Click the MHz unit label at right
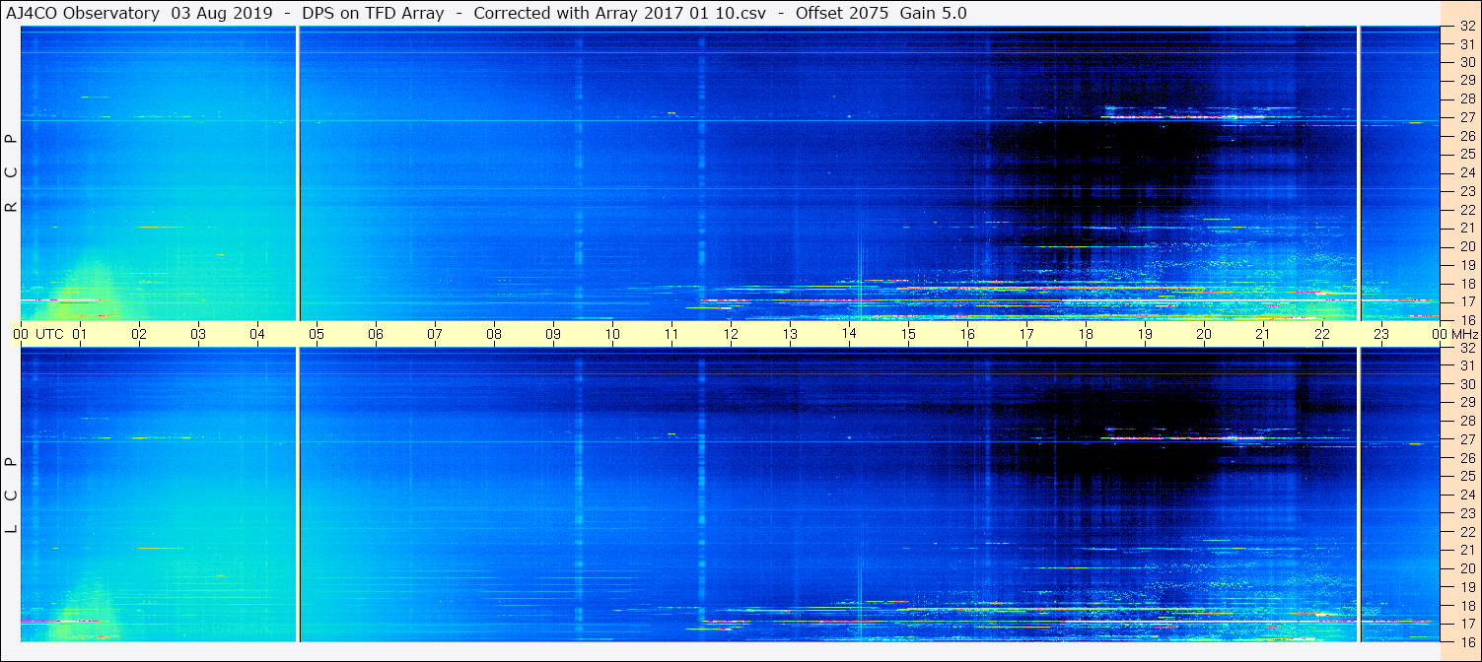The image size is (1482, 662). (x=1466, y=334)
